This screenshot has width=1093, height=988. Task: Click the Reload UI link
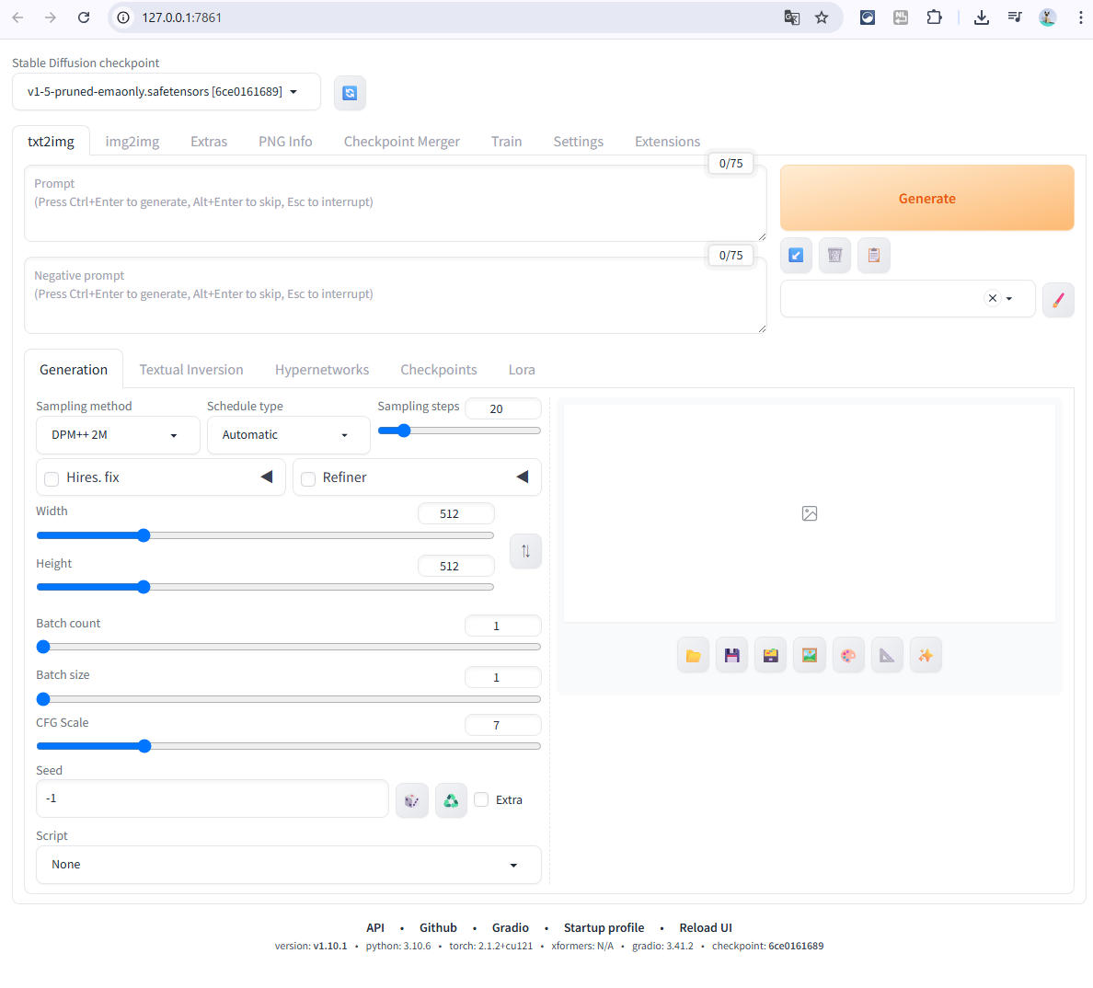pos(705,927)
